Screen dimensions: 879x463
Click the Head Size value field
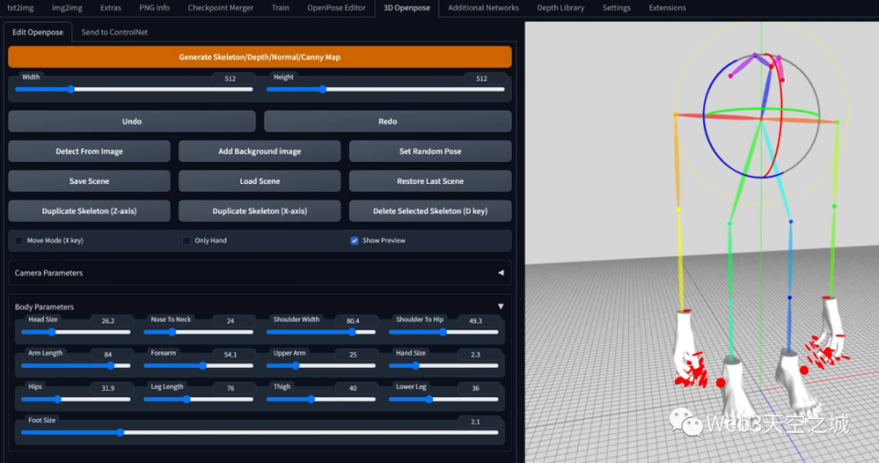(x=108, y=321)
